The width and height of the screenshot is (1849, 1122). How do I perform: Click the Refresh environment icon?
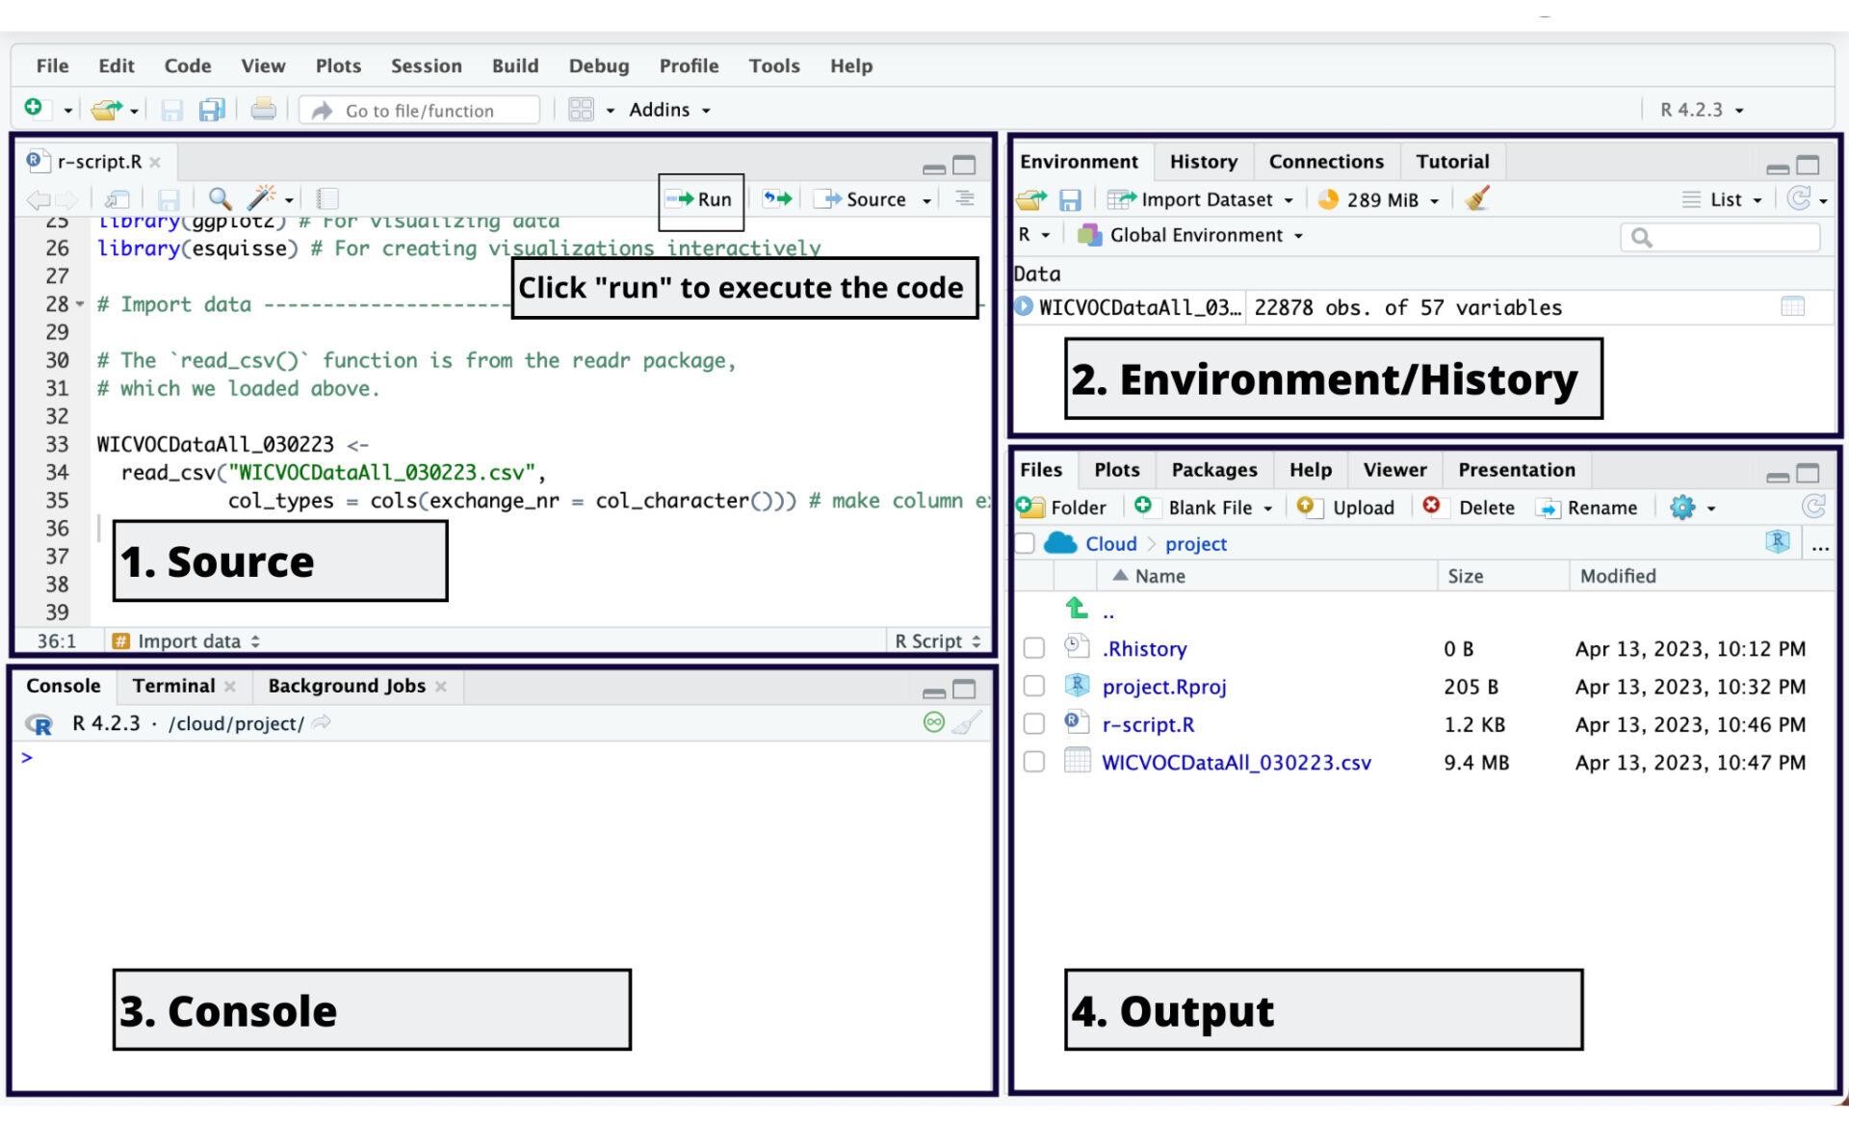point(1798,198)
